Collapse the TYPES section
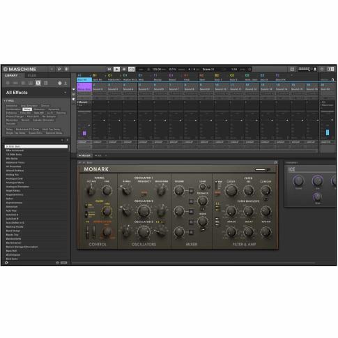The width and height of the screenshot is (338, 338). 5,101
